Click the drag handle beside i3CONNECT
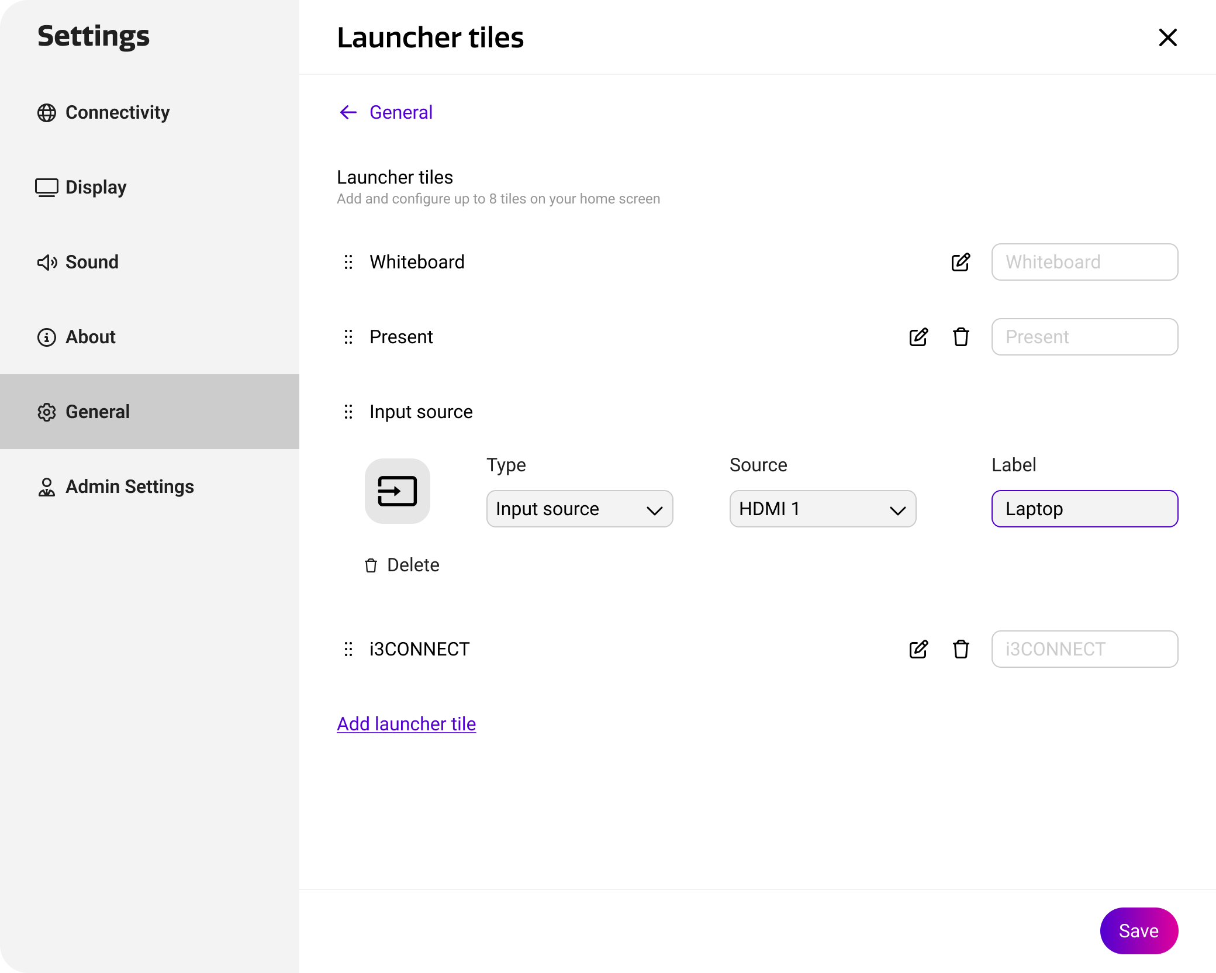Screen dimensions: 1216x973 pyautogui.click(x=348, y=649)
